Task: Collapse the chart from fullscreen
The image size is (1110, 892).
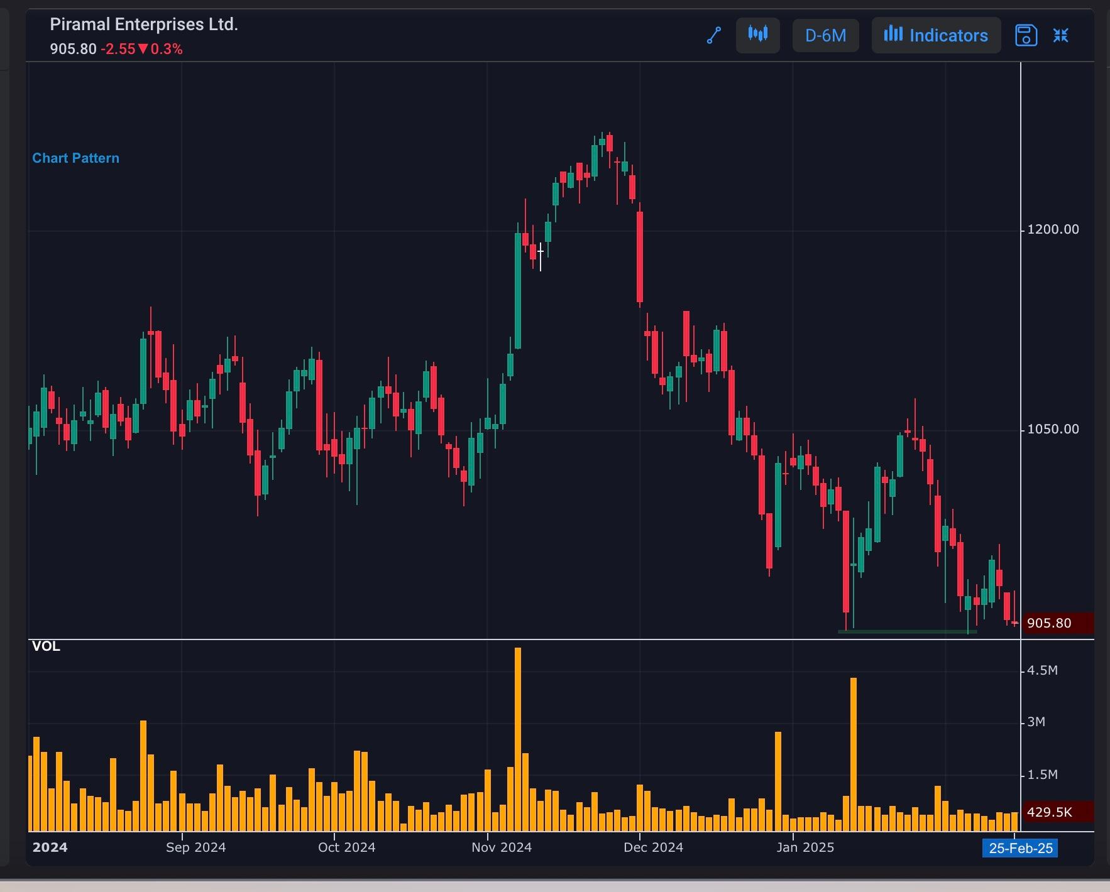Action: point(1061,35)
